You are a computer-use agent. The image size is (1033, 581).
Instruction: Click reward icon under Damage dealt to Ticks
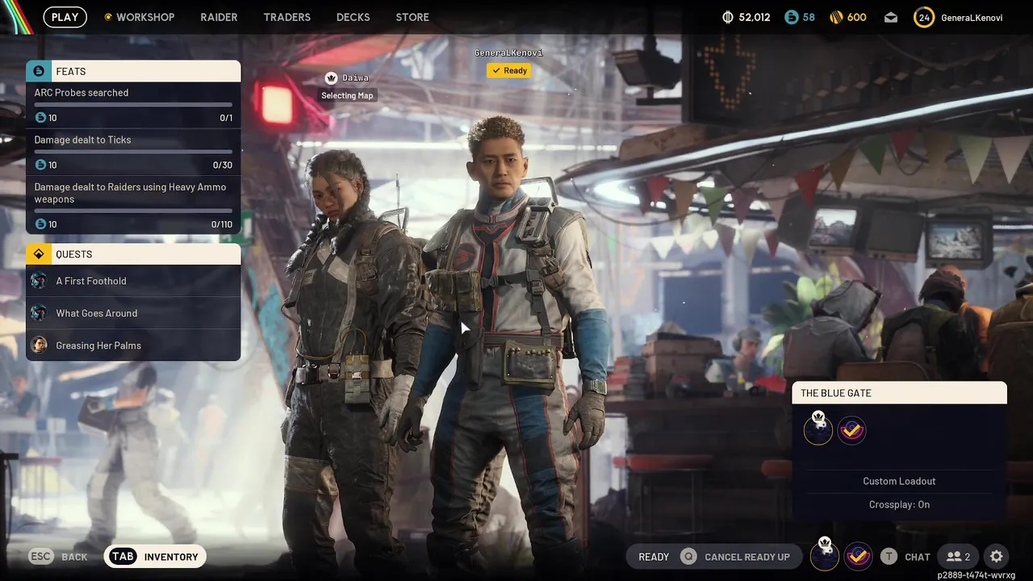[x=41, y=165]
